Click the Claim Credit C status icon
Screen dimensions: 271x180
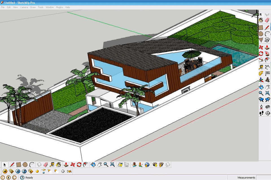coord(14,177)
